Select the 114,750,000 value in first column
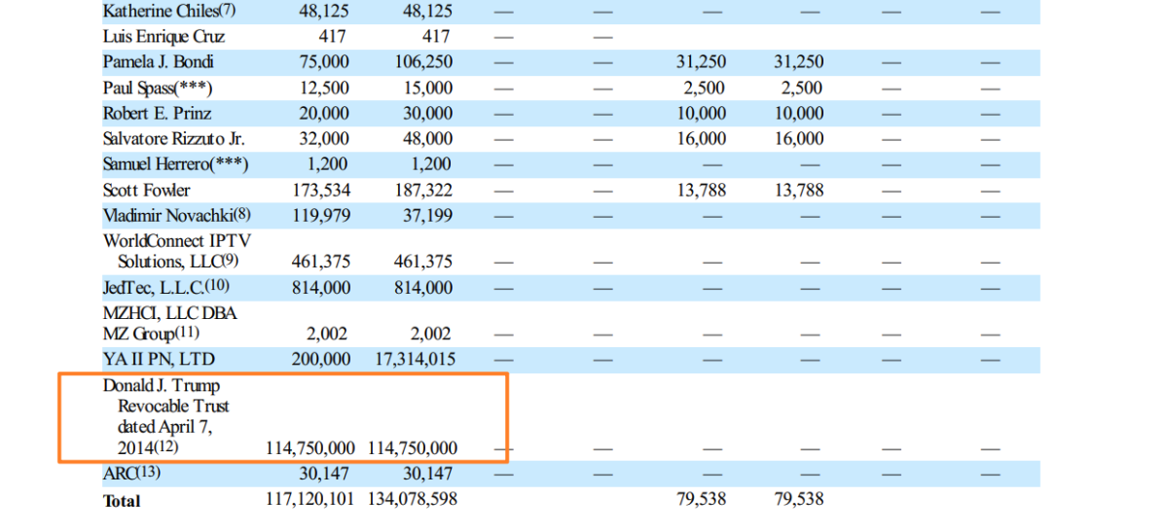Viewport: 1168px width, 532px height. [x=310, y=448]
